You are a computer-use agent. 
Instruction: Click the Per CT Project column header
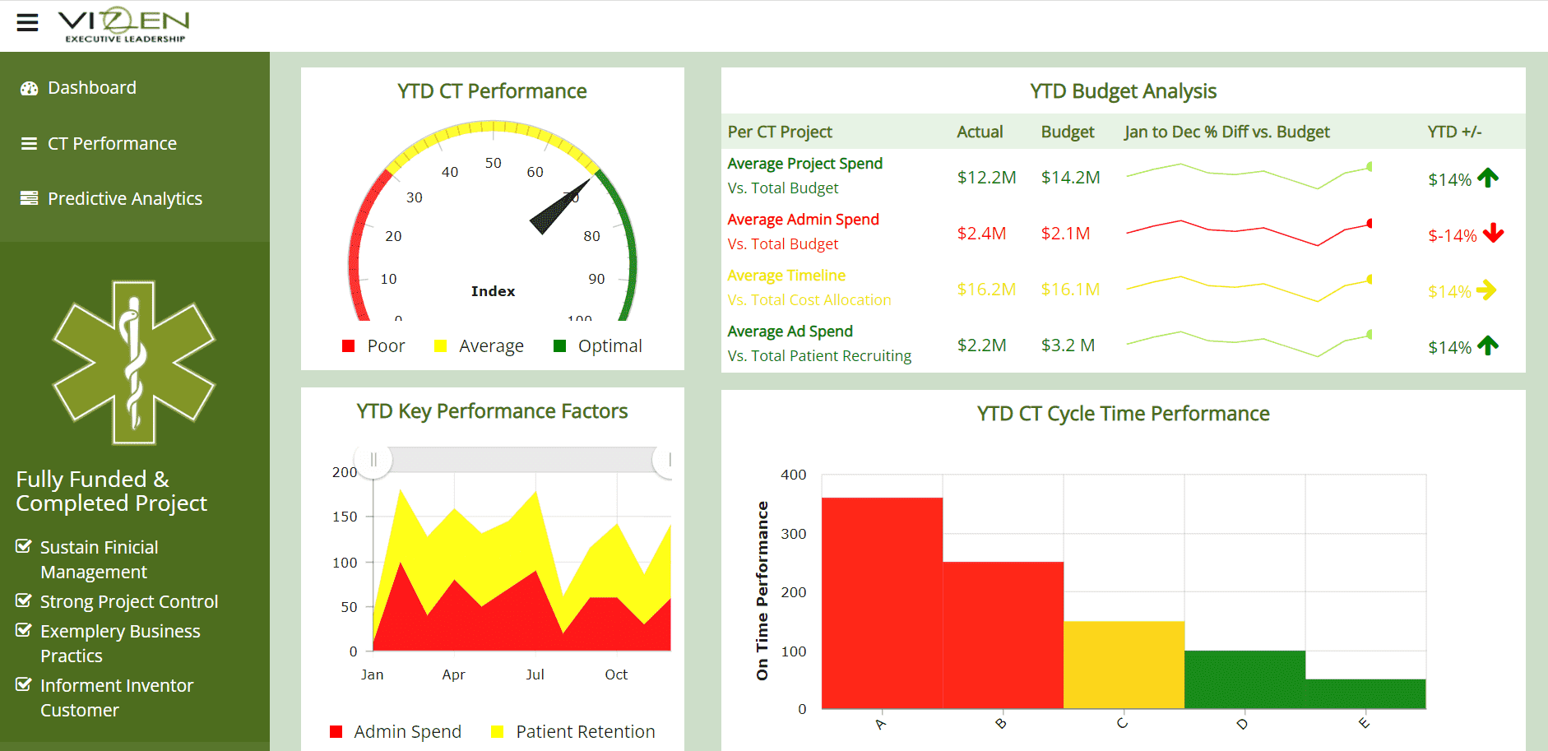780,132
